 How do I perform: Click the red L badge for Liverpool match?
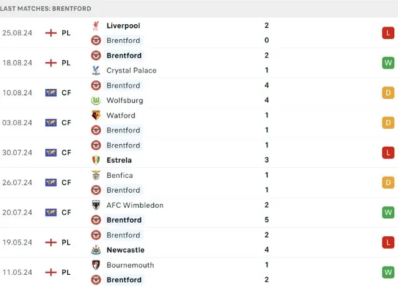388,33
